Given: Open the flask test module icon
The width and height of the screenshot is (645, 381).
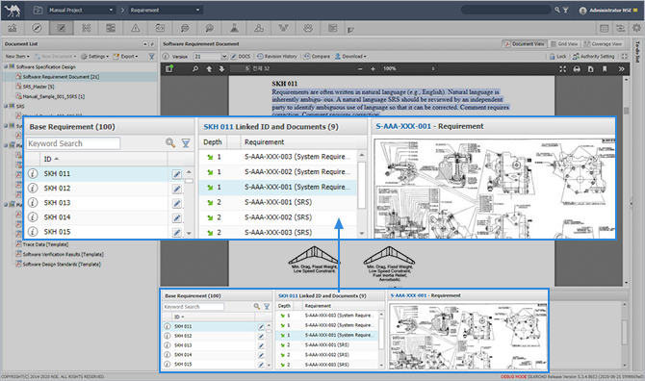Looking at the screenshot, I should (234, 28).
